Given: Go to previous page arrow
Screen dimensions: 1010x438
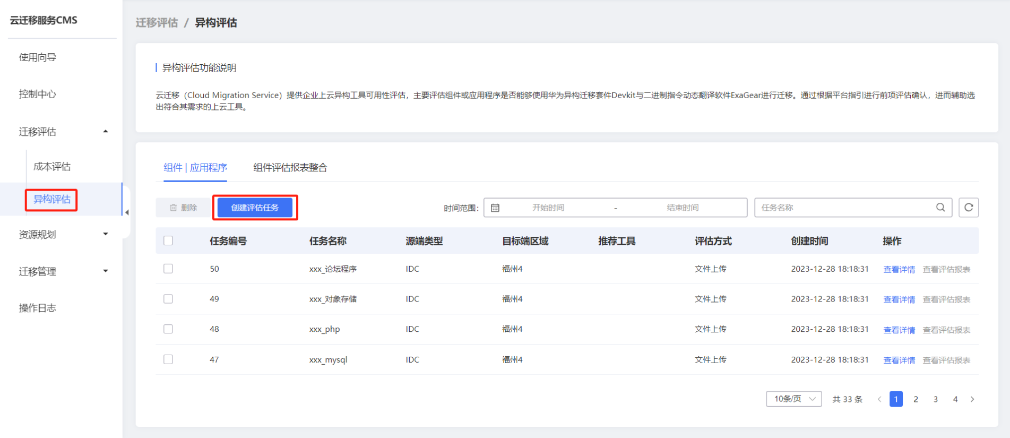Looking at the screenshot, I should tap(879, 399).
